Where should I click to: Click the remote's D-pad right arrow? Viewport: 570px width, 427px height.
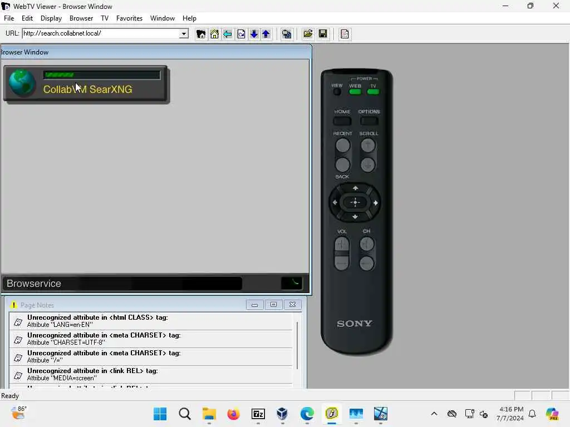[376, 202]
